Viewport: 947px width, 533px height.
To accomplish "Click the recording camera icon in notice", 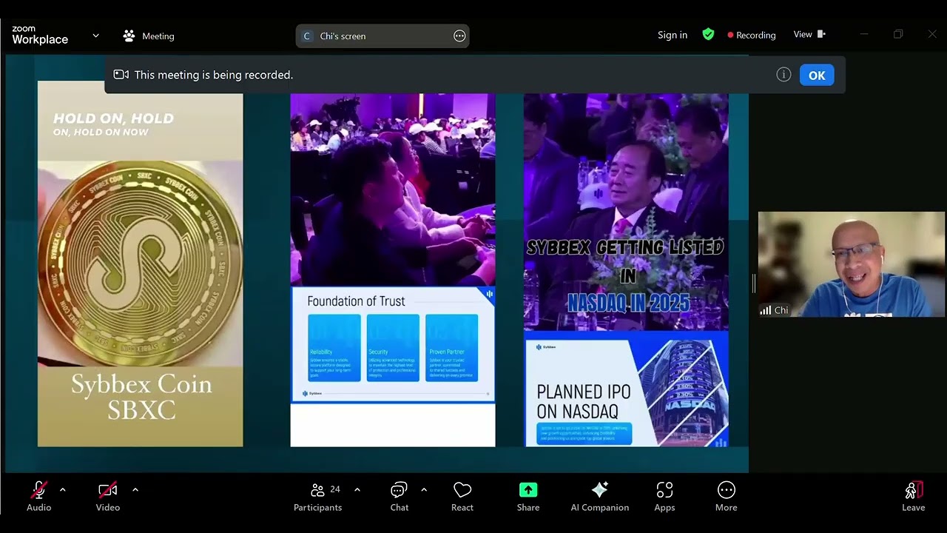I will 121,75.
